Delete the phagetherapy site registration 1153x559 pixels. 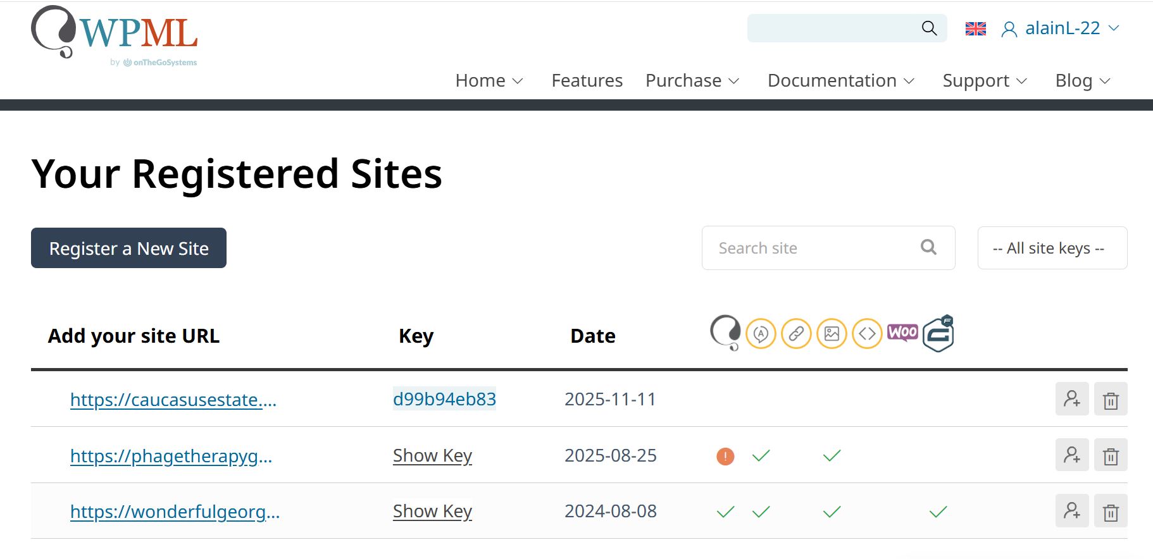1111,455
